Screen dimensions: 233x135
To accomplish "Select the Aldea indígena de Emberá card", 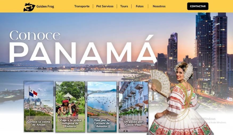I will tap(70, 107).
